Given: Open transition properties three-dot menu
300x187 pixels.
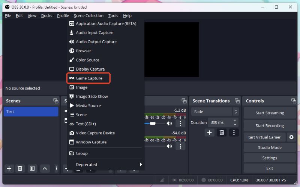Looking at the screenshot, I should 234,133.
